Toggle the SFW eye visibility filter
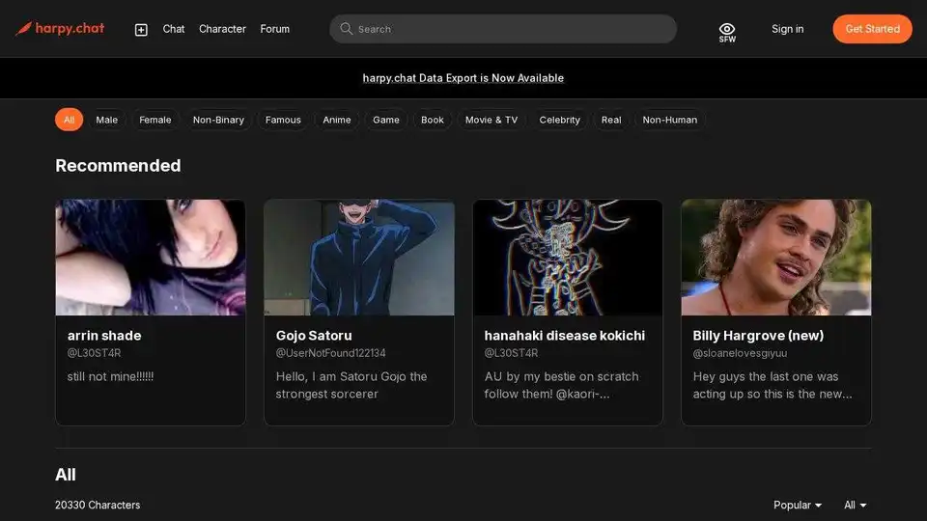This screenshot has height=521, width=927. 727,31
